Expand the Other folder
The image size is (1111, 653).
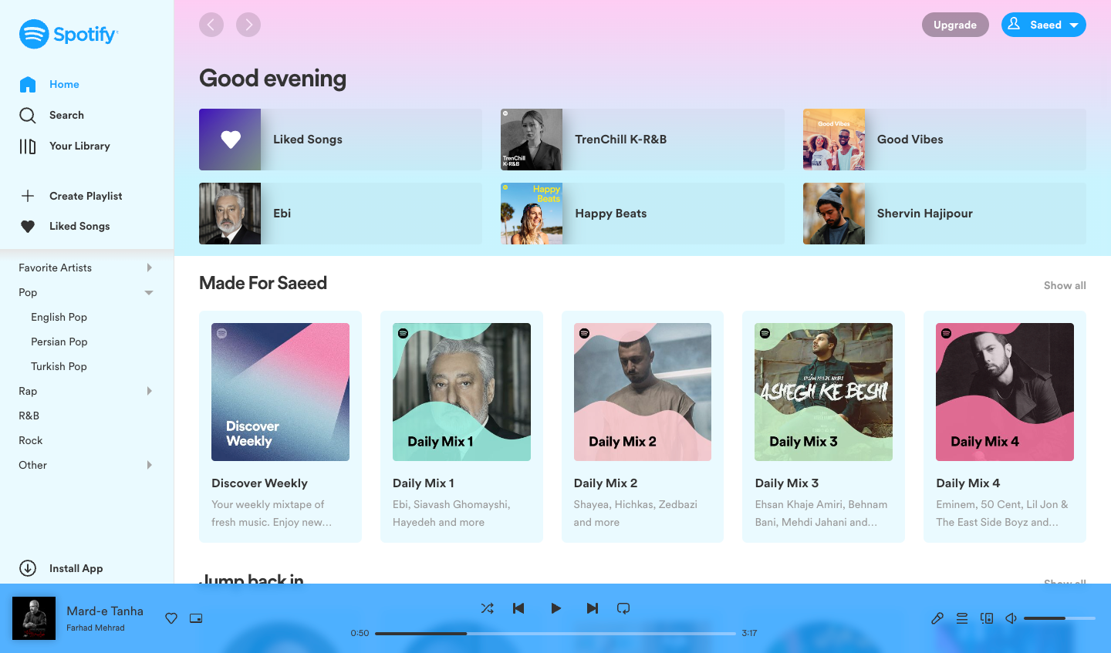pyautogui.click(x=149, y=465)
